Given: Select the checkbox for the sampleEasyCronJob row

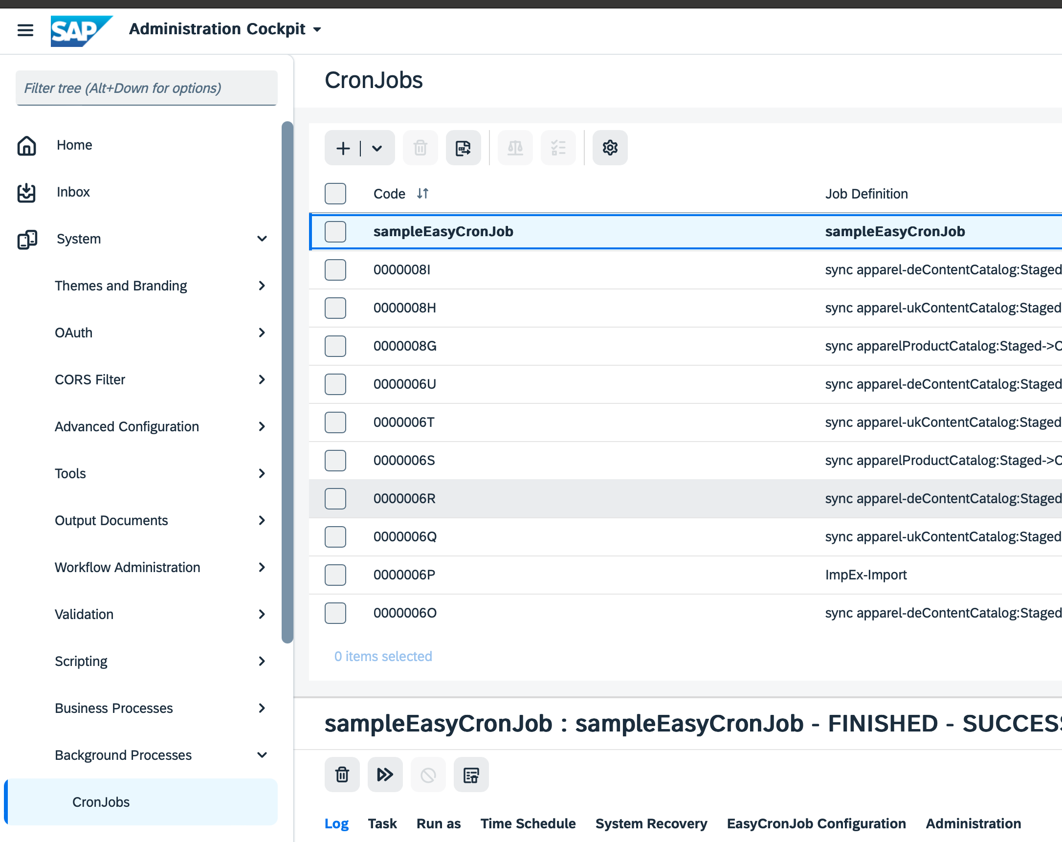Looking at the screenshot, I should (335, 232).
